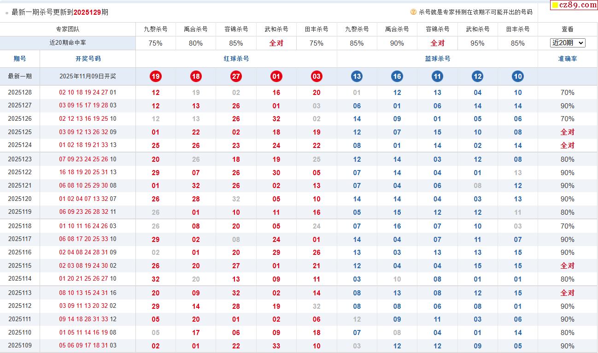Click period number 2025125
This screenshot has width=598, height=353.
pyautogui.click(x=20, y=132)
